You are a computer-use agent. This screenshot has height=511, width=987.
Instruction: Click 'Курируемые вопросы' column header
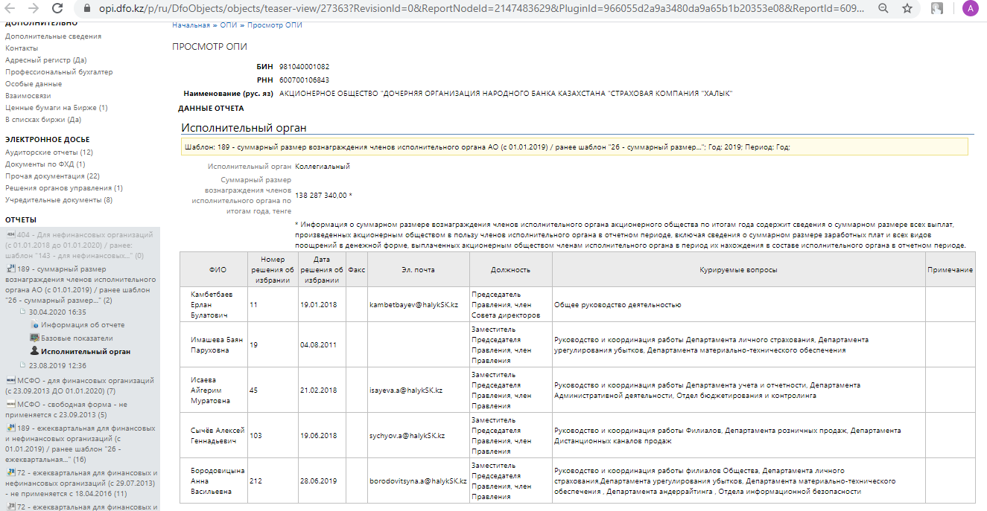[x=738, y=270]
